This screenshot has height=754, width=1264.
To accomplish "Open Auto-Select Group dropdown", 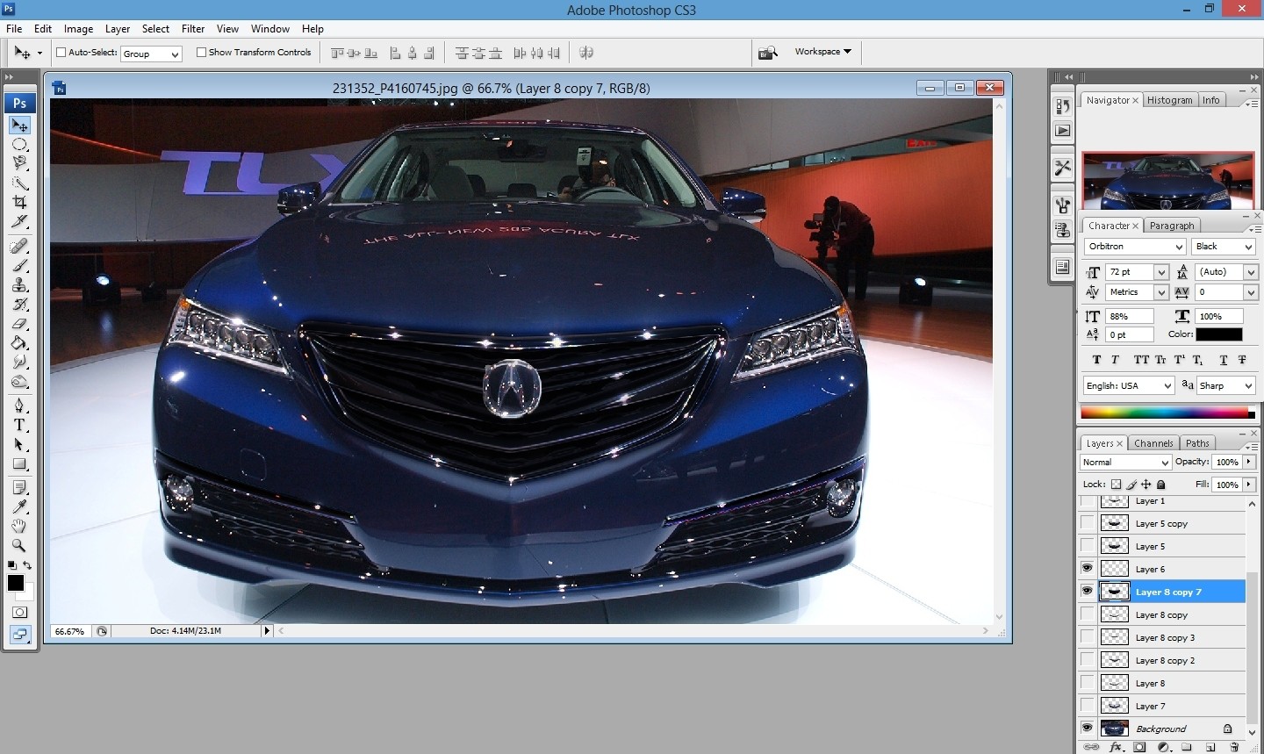I will (x=151, y=54).
